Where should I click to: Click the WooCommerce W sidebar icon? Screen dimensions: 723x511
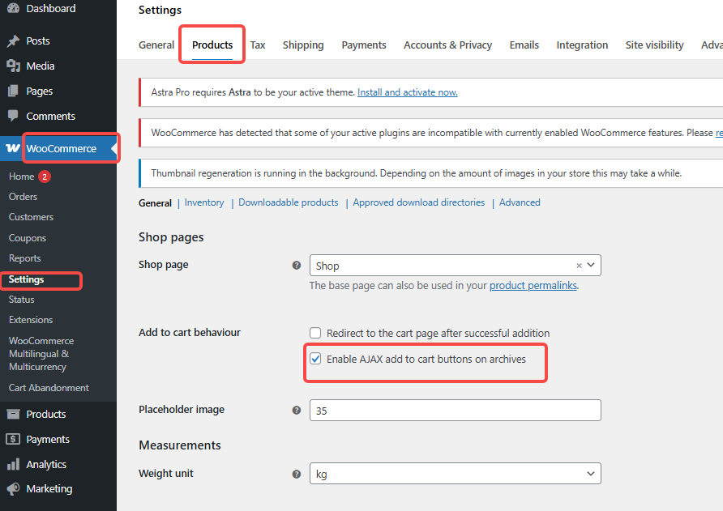point(13,148)
